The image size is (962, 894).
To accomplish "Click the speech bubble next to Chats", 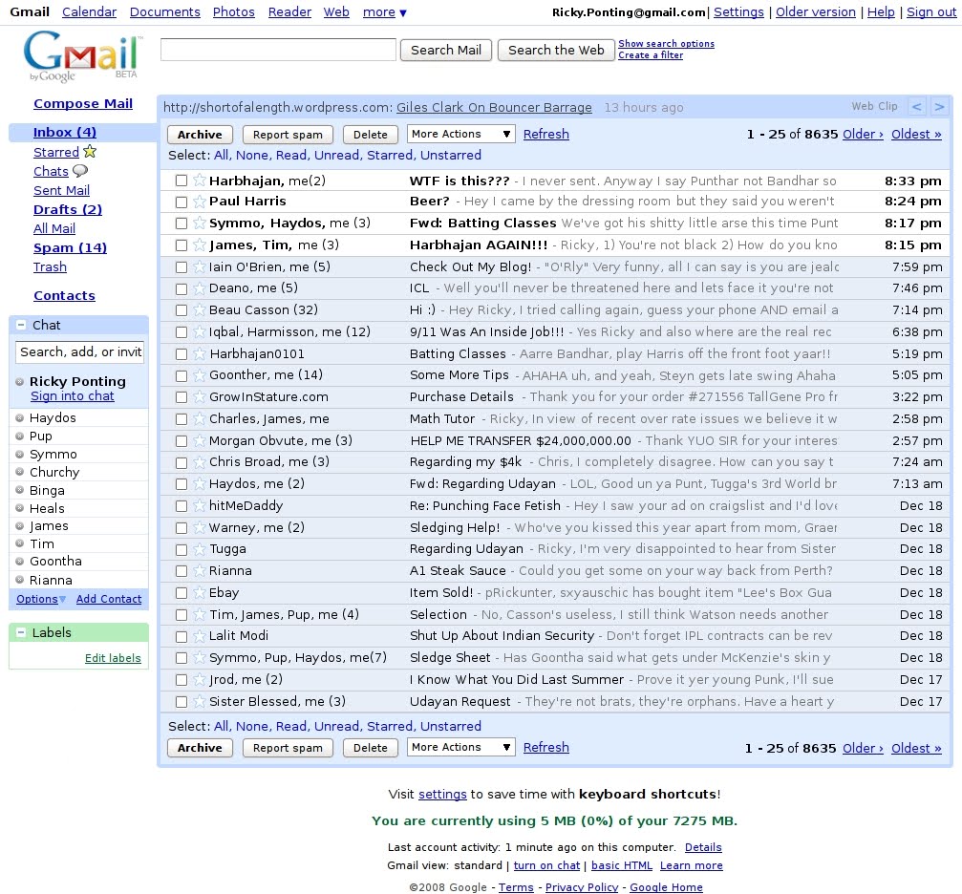I will 80,171.
